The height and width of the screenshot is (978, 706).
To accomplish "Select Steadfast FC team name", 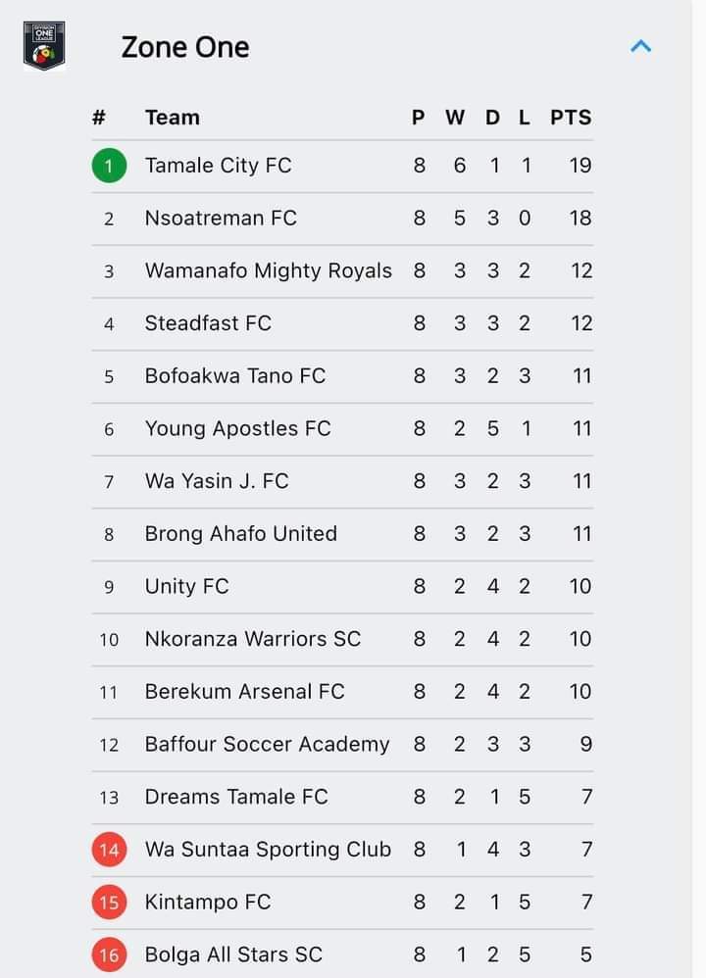I will [x=208, y=323].
